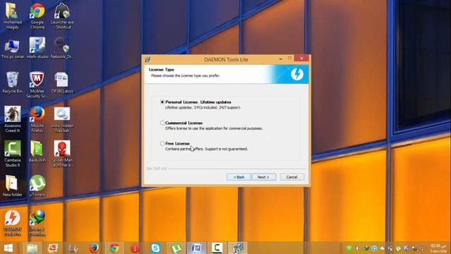Click the taskbar clock
The image size is (451, 254).
point(438,248)
